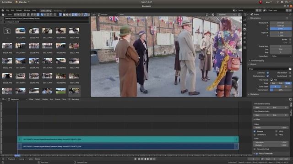Toggle the Overwrite checkbox
293x164 pixels.
pyautogui.click(x=267, y=73)
